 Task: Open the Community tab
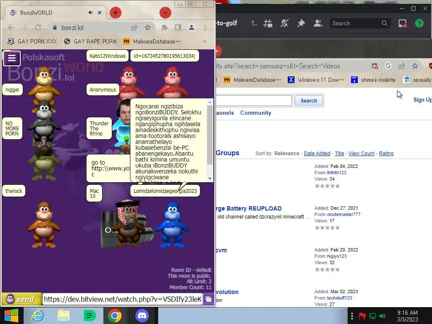(x=256, y=113)
